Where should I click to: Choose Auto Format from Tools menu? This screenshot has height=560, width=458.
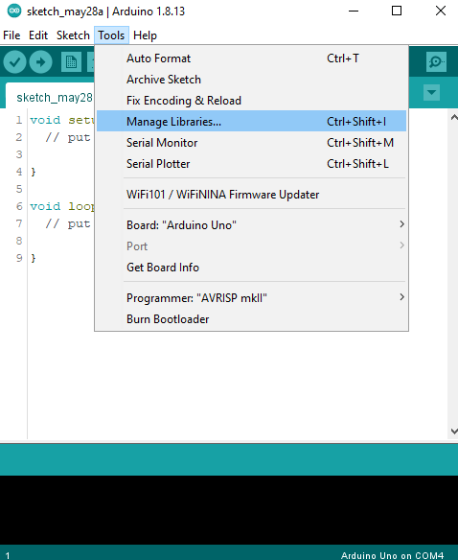[251, 58]
